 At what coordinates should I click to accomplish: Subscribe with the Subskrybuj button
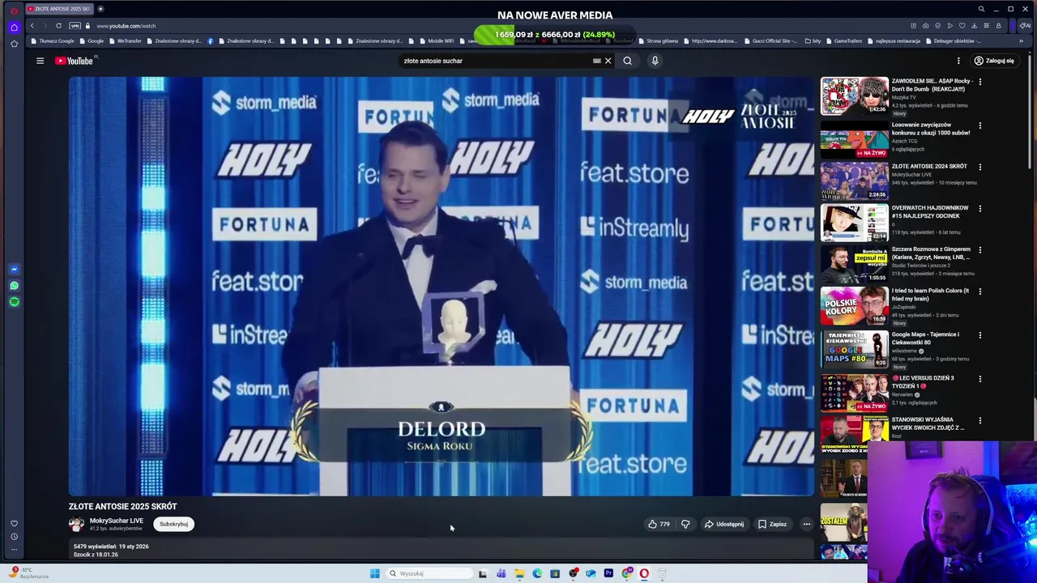pos(173,524)
